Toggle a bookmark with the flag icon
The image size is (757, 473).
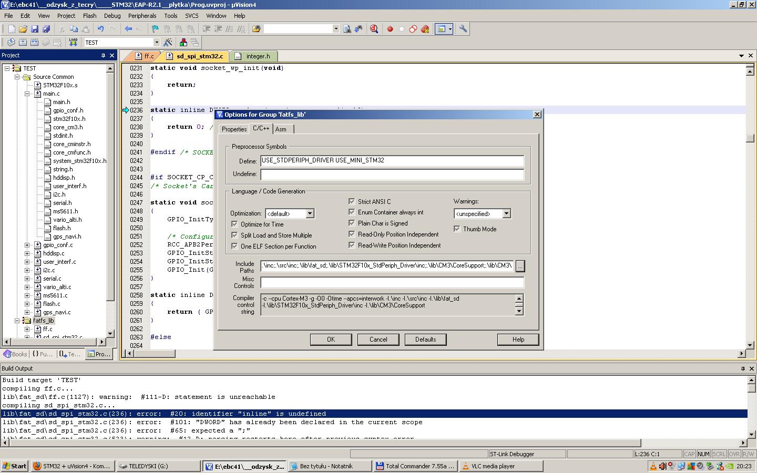[x=155, y=29]
